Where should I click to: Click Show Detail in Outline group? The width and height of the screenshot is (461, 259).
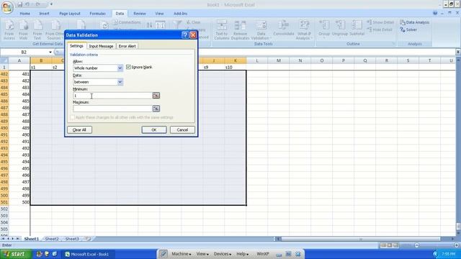tap(380, 22)
